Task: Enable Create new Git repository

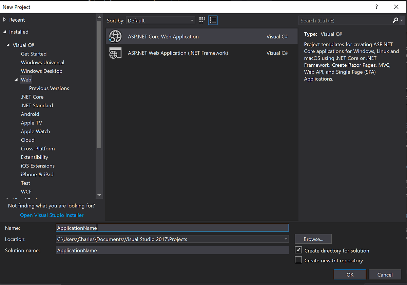Action: point(298,260)
